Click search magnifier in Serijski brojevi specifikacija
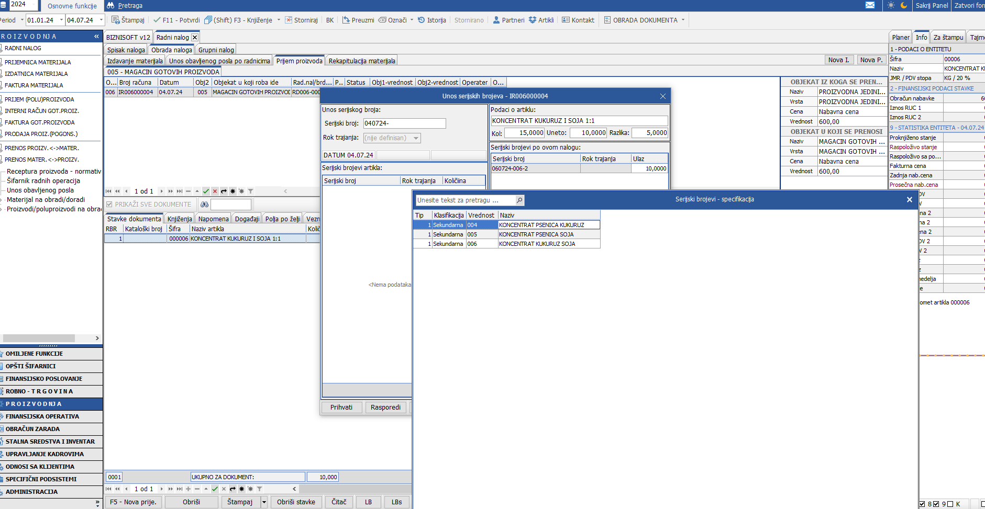This screenshot has height=509, width=985. pyautogui.click(x=519, y=200)
